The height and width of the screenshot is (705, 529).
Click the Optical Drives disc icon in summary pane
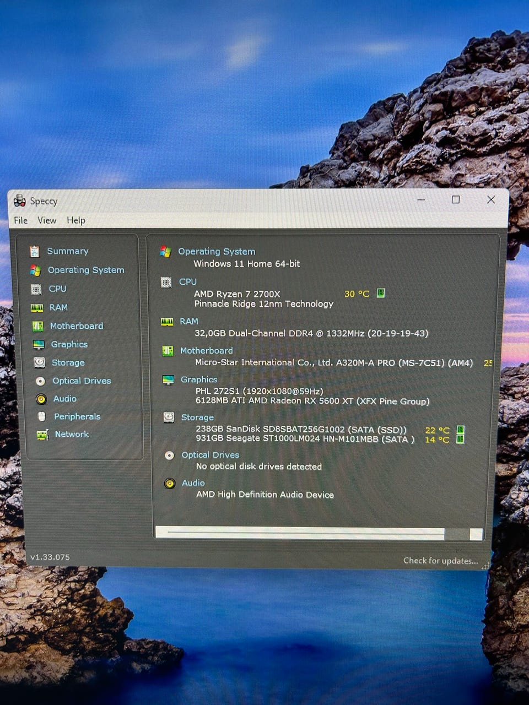(169, 455)
